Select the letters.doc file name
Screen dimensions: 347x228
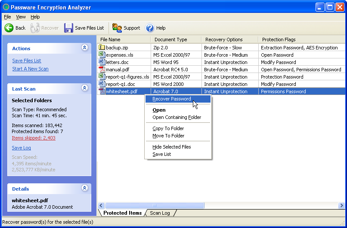point(117,62)
